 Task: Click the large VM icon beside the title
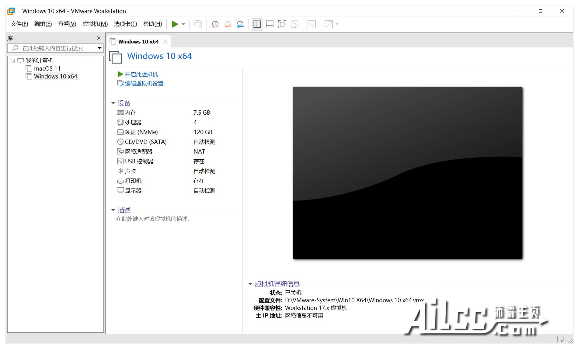[x=116, y=57]
